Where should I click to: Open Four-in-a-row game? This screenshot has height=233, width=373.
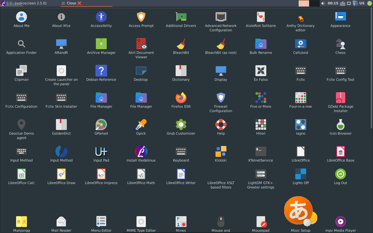[x=300, y=100]
